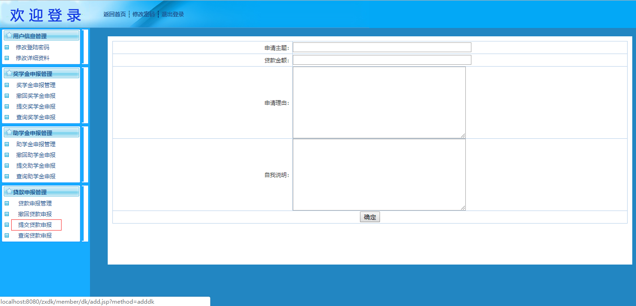Click the star icon beside 奖学金申报管理
The width and height of the screenshot is (636, 306).
click(x=9, y=73)
